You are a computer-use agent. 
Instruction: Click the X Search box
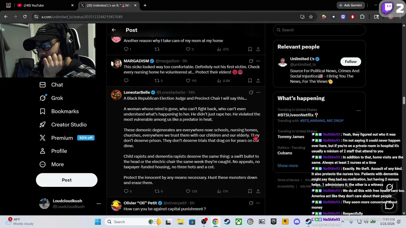[319, 30]
